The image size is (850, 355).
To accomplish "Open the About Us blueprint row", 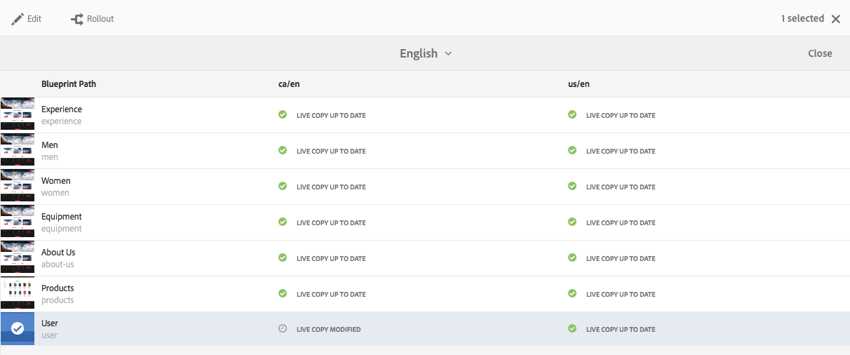I will pyautogui.click(x=58, y=257).
